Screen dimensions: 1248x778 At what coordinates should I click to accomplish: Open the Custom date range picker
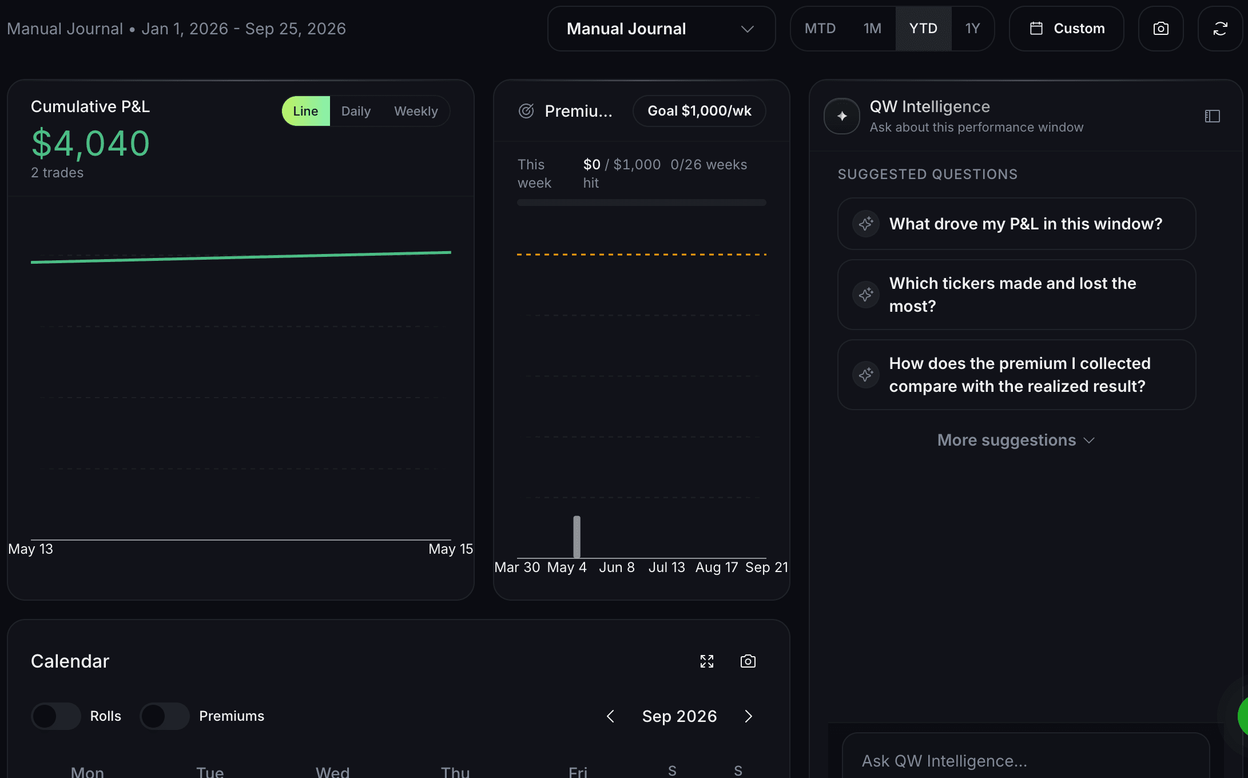pos(1066,29)
